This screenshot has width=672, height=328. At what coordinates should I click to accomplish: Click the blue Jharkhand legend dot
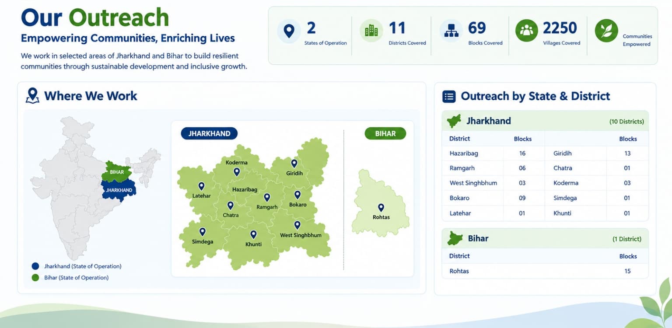pyautogui.click(x=35, y=266)
